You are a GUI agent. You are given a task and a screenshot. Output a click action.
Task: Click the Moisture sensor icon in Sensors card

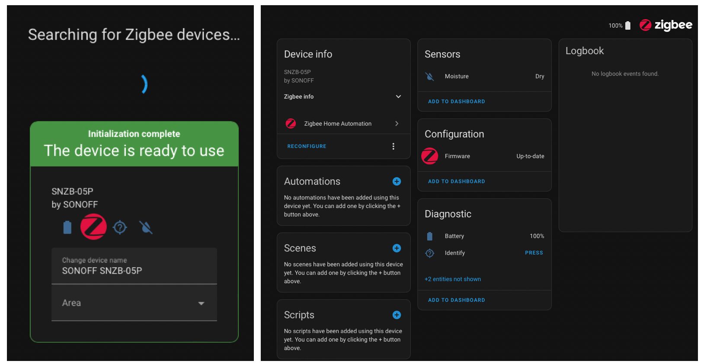[429, 77]
